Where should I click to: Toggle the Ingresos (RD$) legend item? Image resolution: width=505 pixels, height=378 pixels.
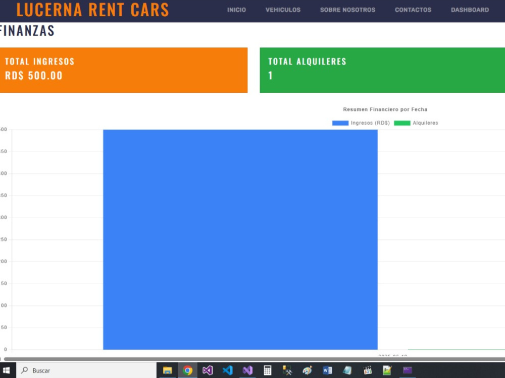(361, 123)
